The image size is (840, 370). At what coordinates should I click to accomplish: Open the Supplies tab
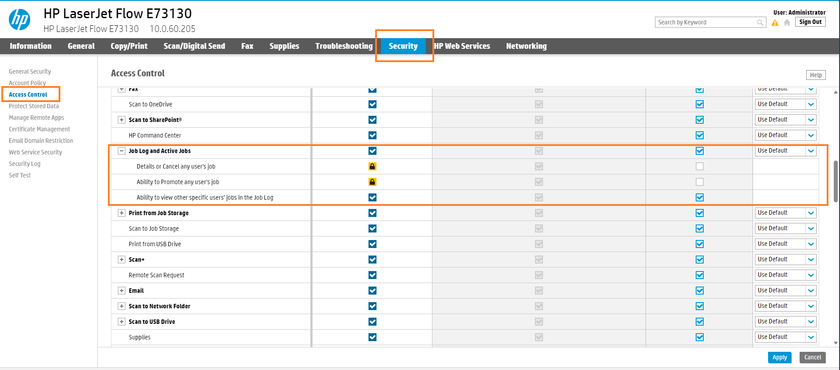coord(284,46)
